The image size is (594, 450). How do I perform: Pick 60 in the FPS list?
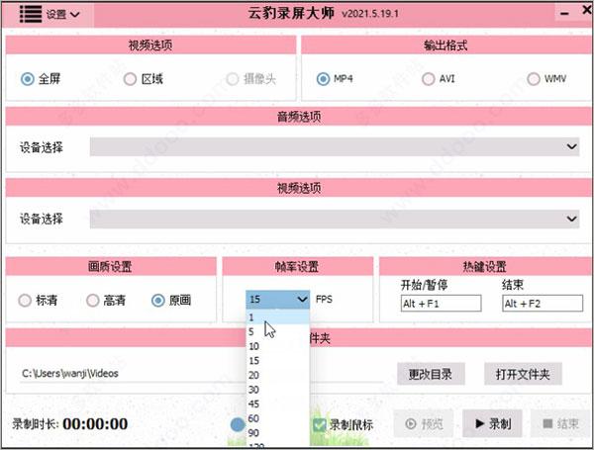pyautogui.click(x=277, y=418)
